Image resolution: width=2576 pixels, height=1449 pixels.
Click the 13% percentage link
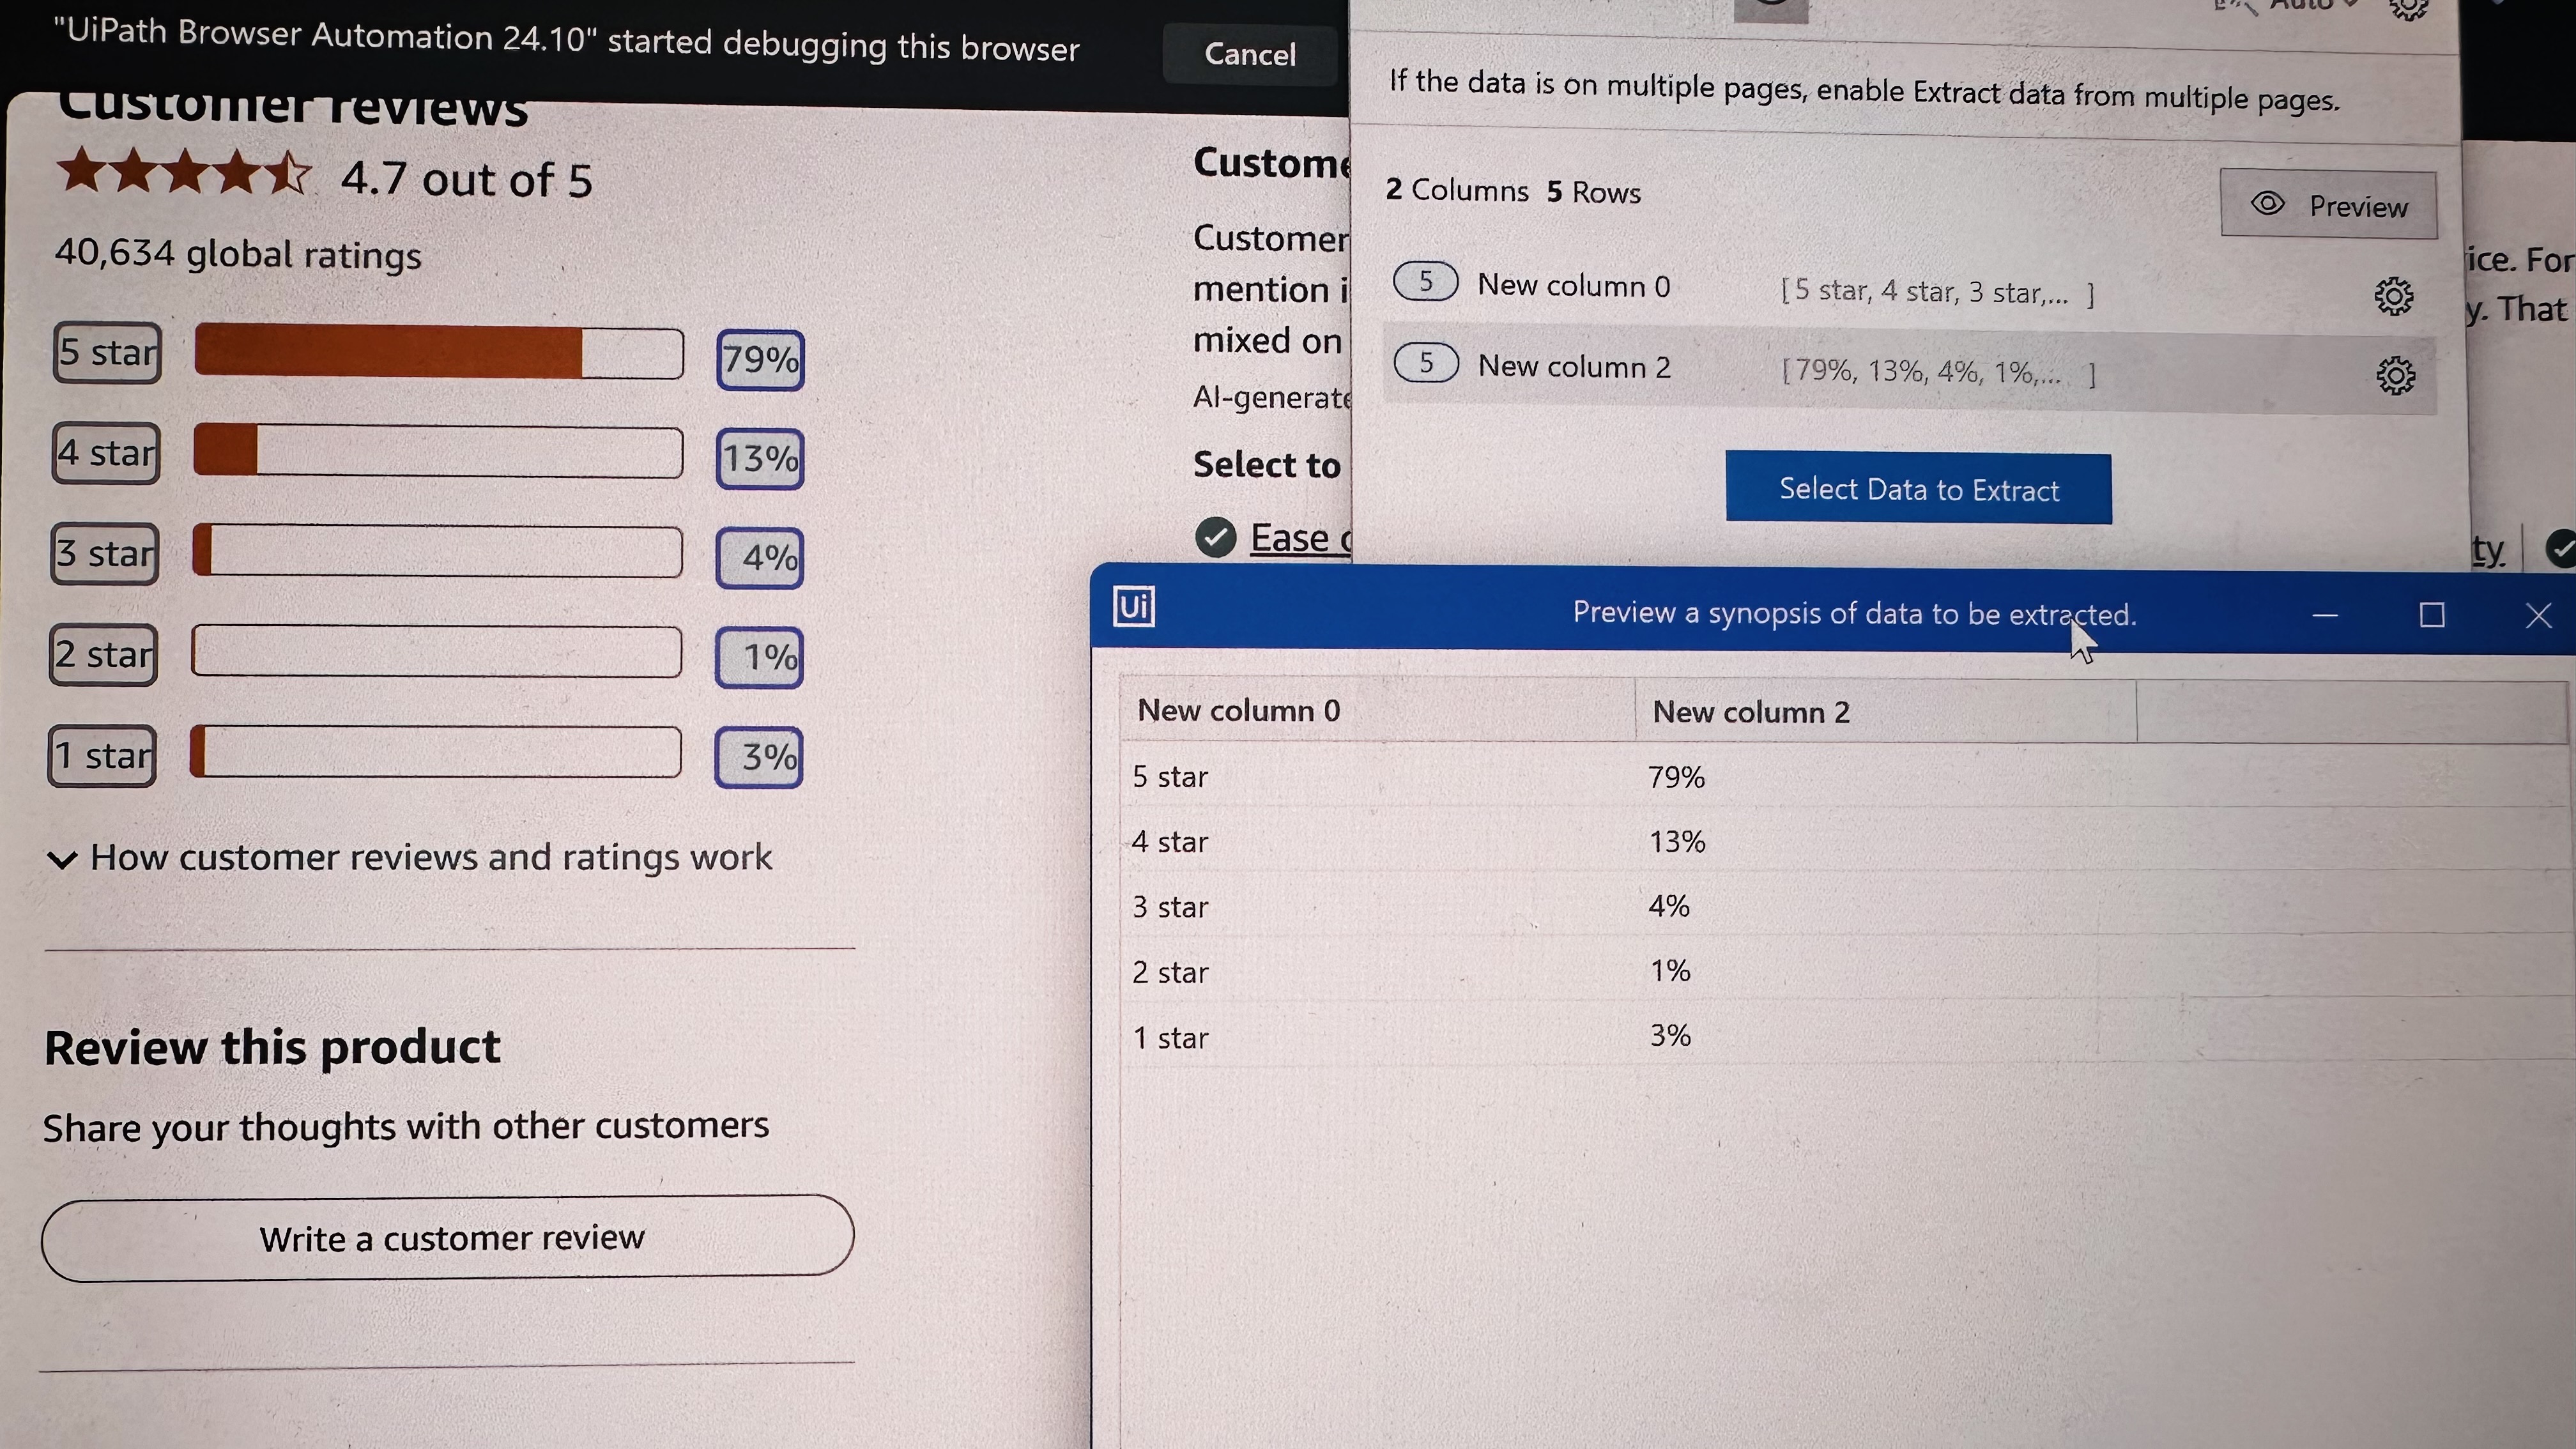coord(760,458)
